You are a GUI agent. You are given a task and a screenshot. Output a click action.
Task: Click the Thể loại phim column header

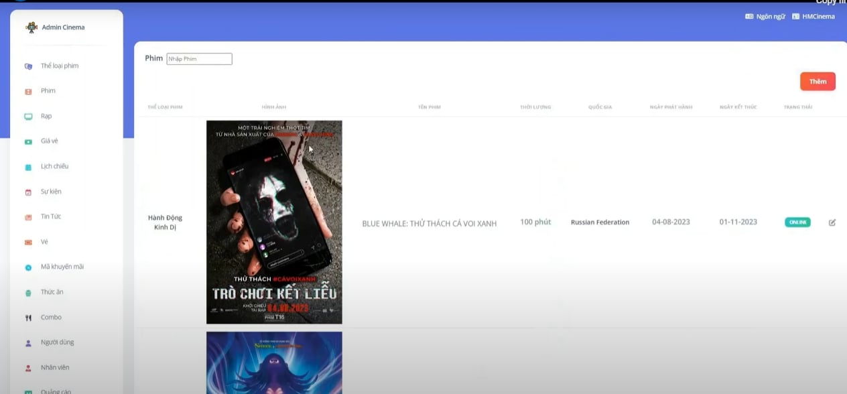pyautogui.click(x=165, y=107)
